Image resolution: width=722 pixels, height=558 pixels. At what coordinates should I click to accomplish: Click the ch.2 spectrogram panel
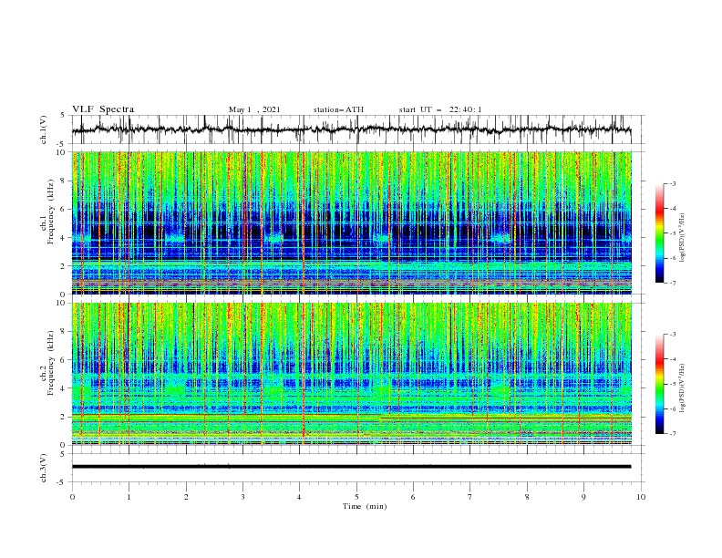tap(352, 374)
